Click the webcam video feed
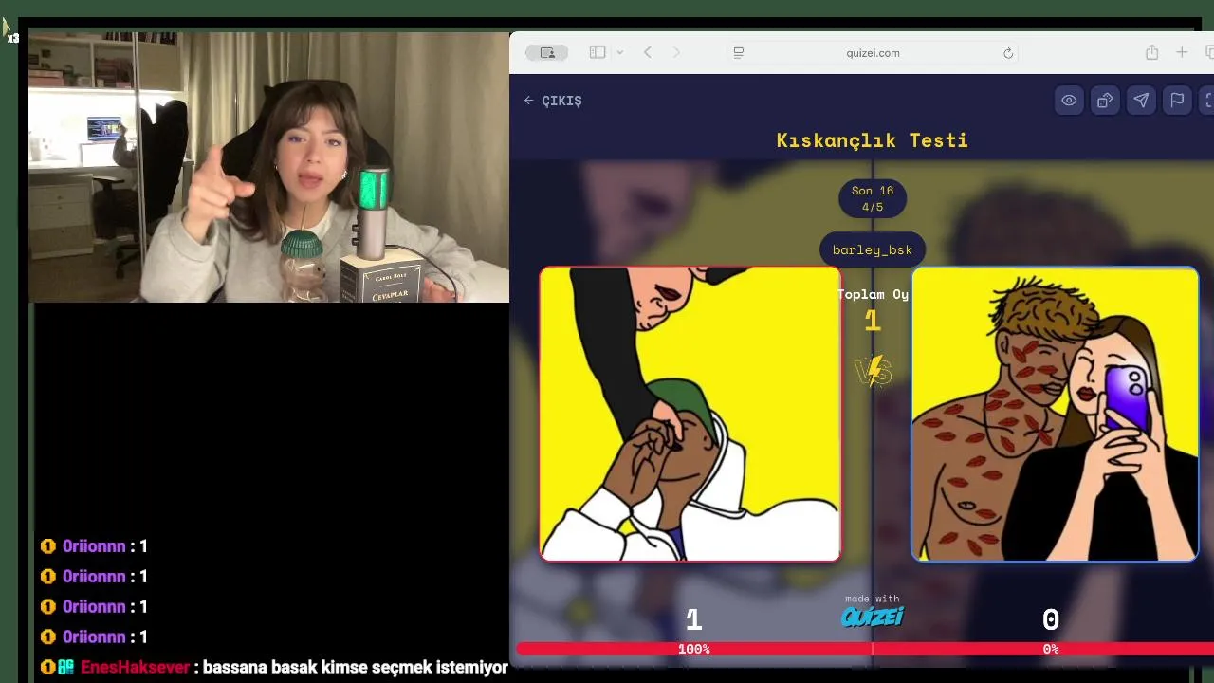 click(x=268, y=167)
